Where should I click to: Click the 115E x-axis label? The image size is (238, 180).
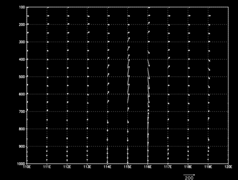[128, 166]
